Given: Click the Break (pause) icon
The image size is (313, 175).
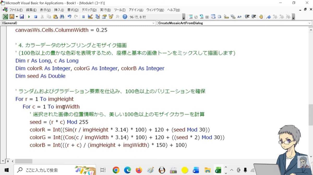Looking at the screenshot, I should coord(83,17).
